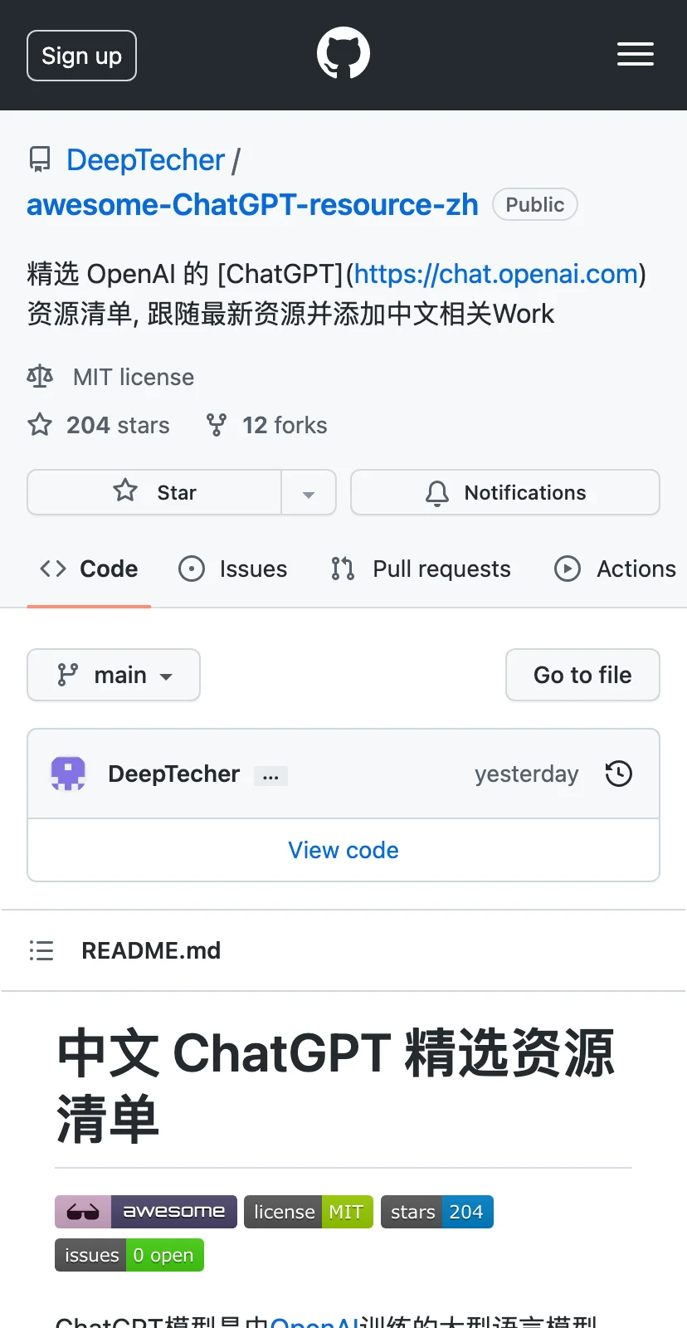Switch to the Code tab

click(89, 569)
